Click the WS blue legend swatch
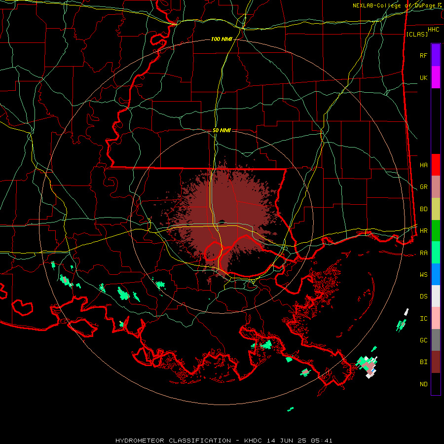The width and height of the screenshot is (444, 444). [x=436, y=274]
